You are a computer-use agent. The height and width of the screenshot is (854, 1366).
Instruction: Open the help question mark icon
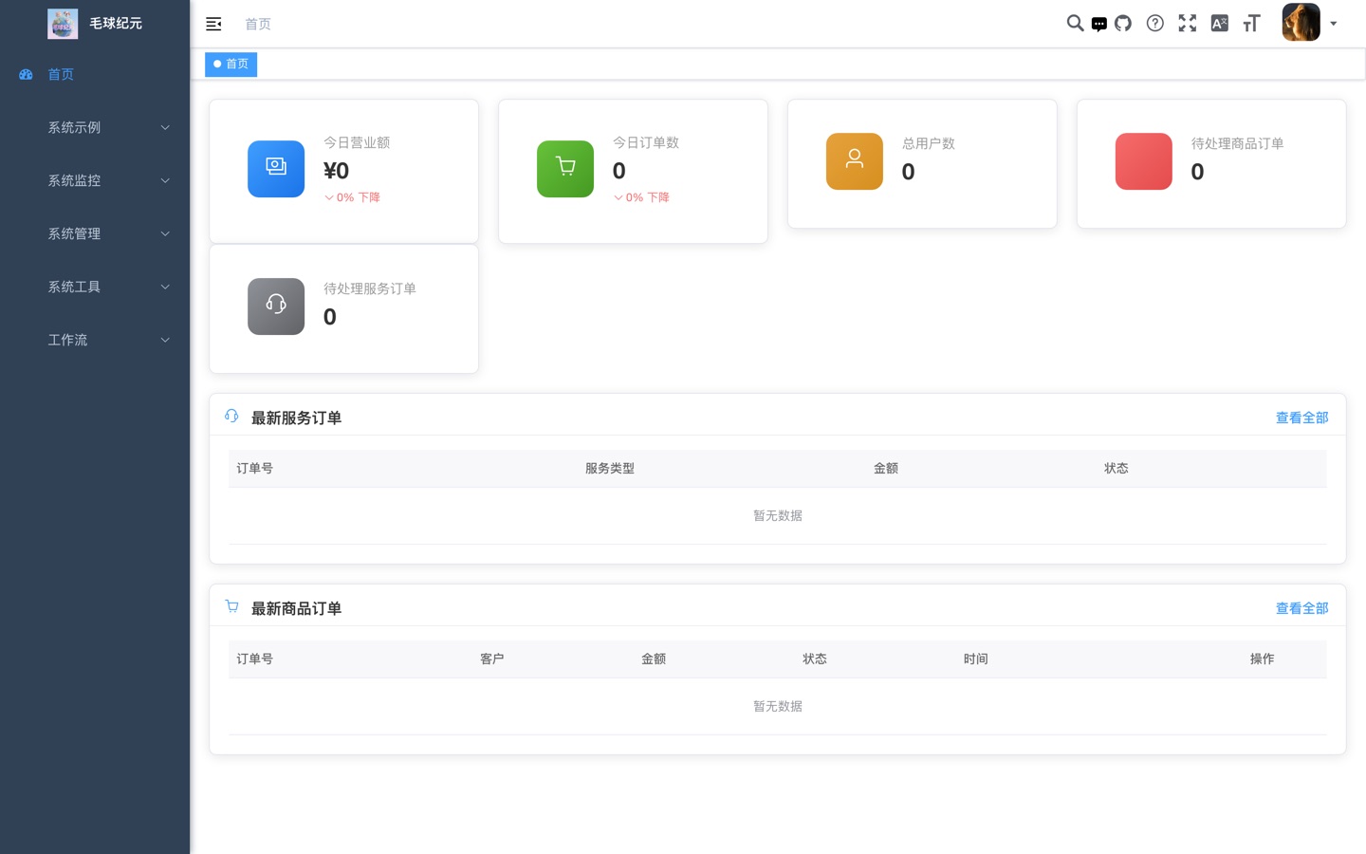[1155, 23]
